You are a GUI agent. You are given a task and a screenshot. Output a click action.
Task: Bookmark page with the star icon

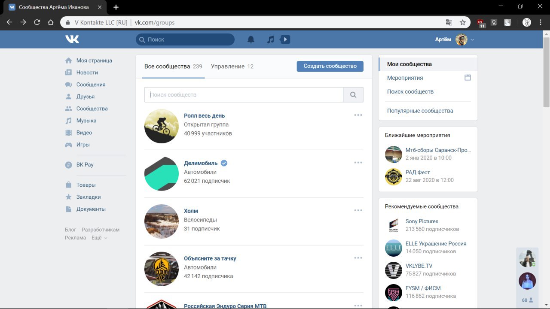click(463, 22)
